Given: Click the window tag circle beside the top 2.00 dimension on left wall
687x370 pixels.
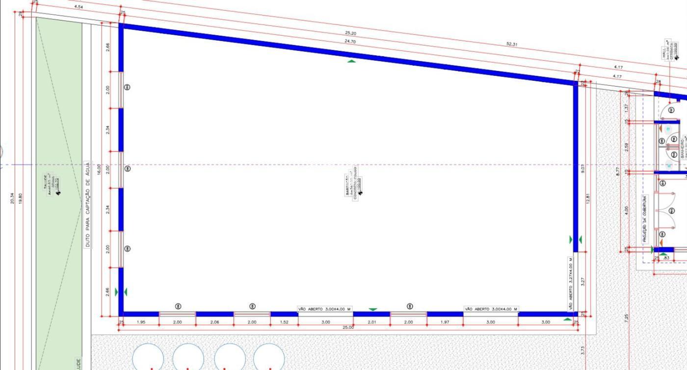Looking at the screenshot, I should click(128, 87).
